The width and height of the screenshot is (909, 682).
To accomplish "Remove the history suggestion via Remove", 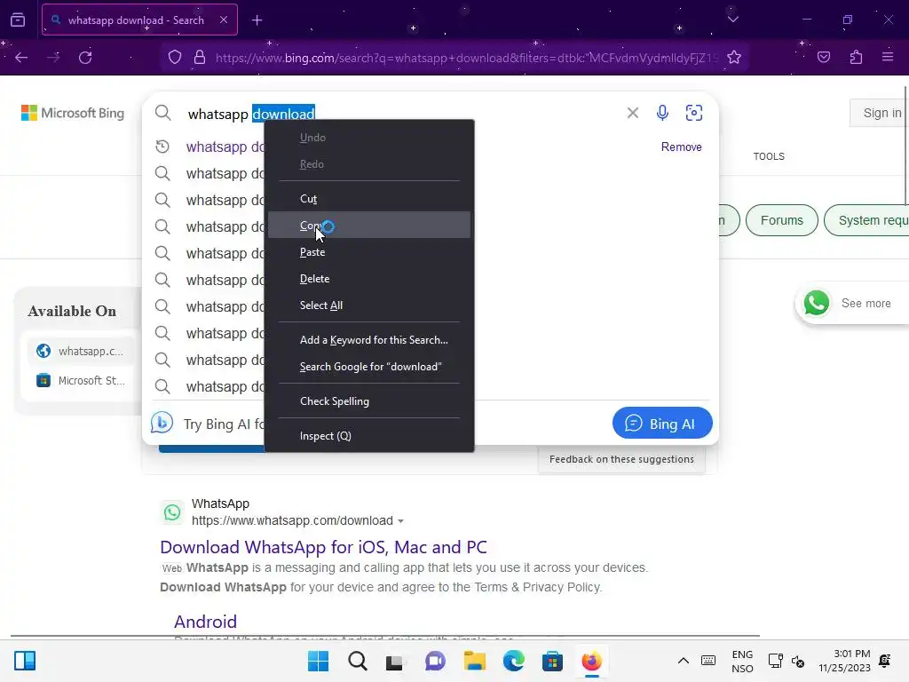I will [681, 147].
